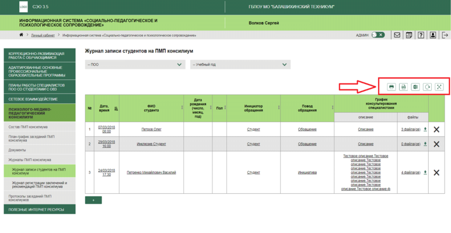451x233 pixels.
Task: Export journal to Excel icon
Action: tap(415, 86)
